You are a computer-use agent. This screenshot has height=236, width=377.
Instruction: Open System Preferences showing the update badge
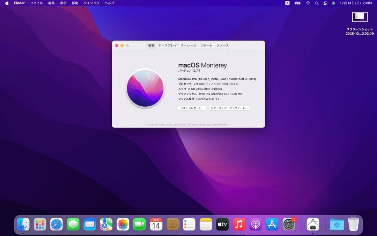[x=289, y=224]
